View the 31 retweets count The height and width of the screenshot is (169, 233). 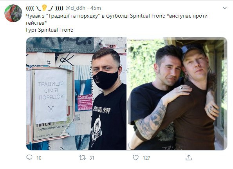pyautogui.click(x=92, y=158)
